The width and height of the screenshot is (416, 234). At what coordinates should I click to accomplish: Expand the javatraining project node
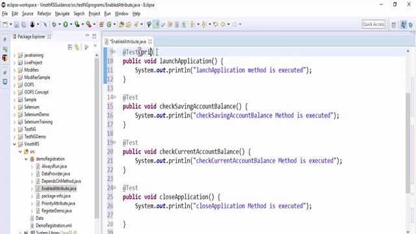click(x=14, y=55)
